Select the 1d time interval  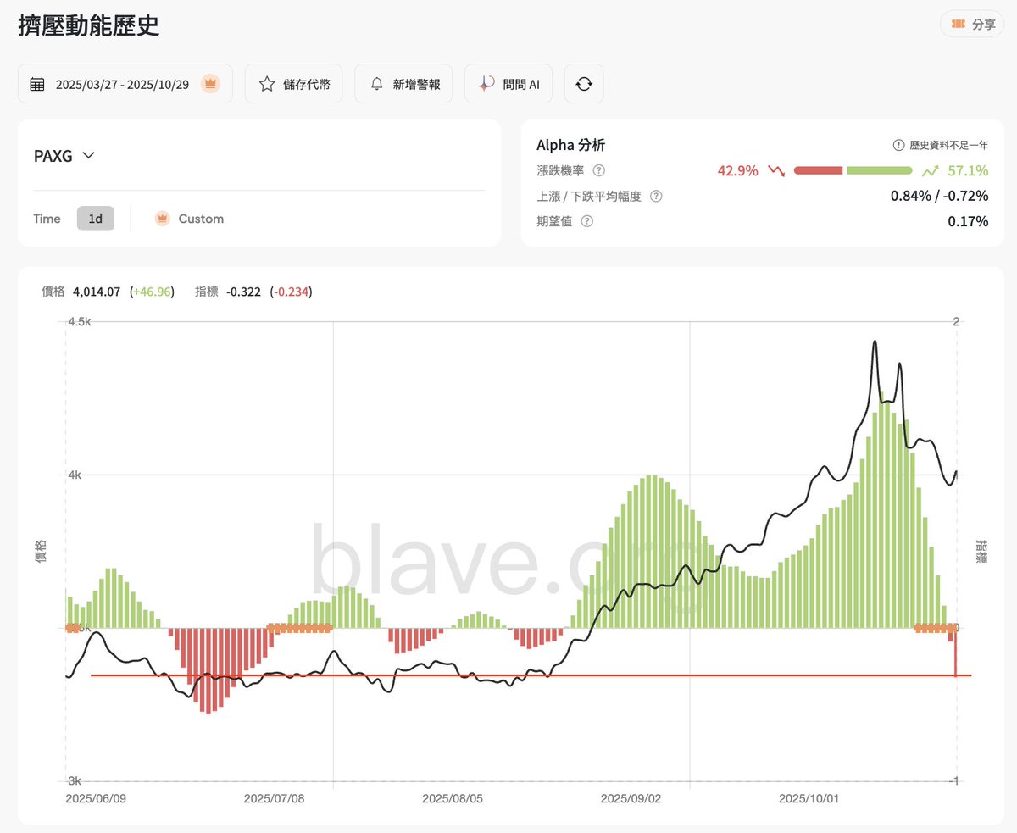96,219
